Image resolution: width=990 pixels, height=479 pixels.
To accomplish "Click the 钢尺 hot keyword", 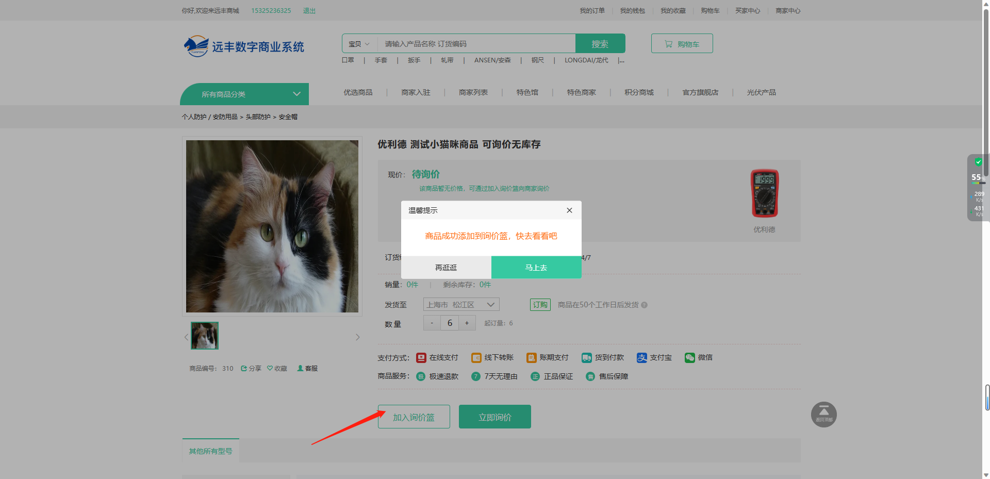I will [x=538, y=60].
